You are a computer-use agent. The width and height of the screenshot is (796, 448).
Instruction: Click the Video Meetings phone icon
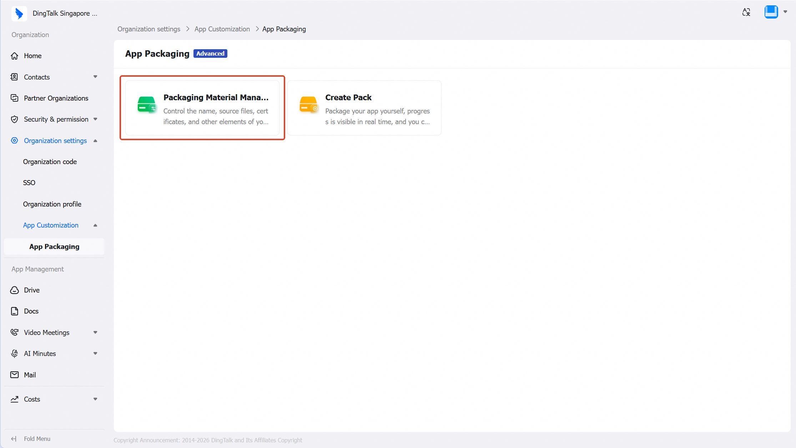pyautogui.click(x=15, y=332)
